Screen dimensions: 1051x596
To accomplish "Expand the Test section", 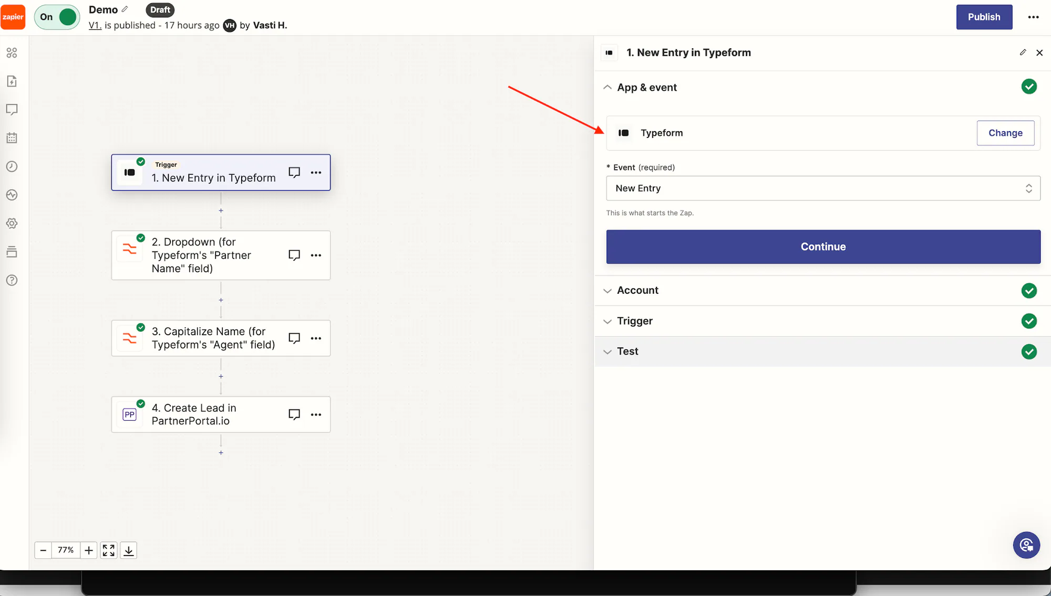I will [822, 352].
